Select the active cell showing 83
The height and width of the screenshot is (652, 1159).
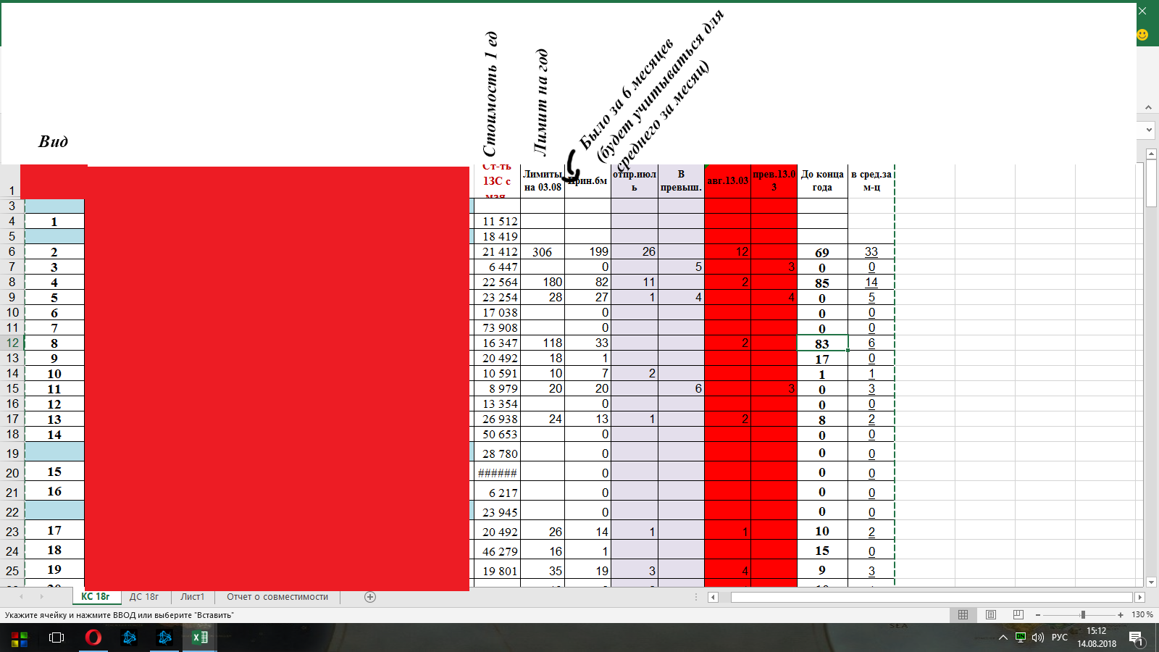click(x=822, y=343)
